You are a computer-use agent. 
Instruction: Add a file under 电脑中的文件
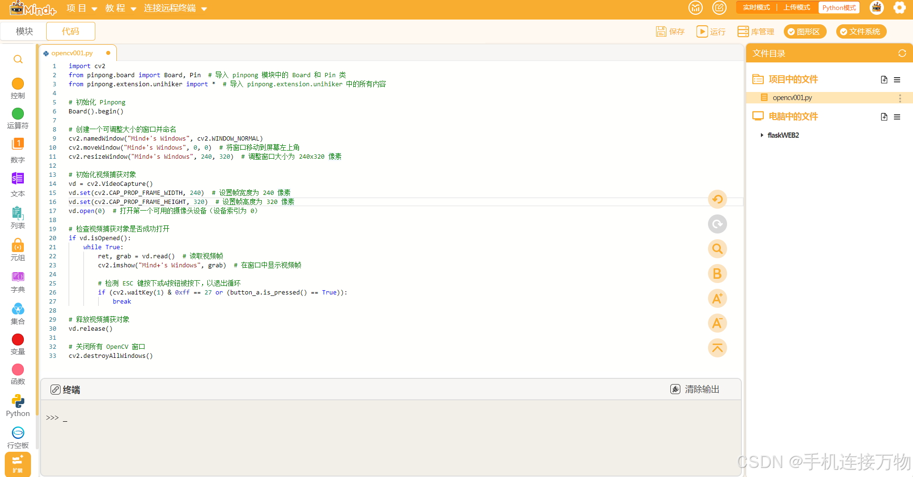884,117
